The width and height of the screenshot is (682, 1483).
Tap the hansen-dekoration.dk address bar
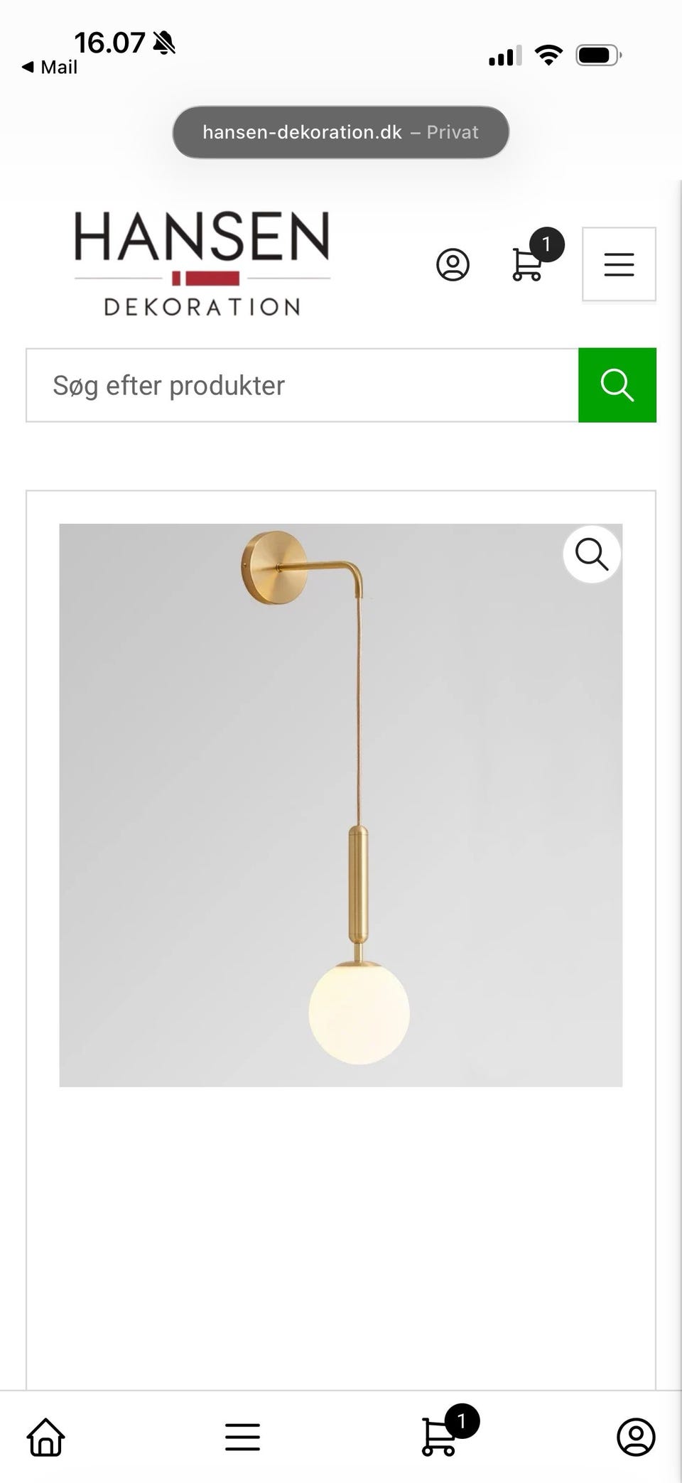(341, 132)
